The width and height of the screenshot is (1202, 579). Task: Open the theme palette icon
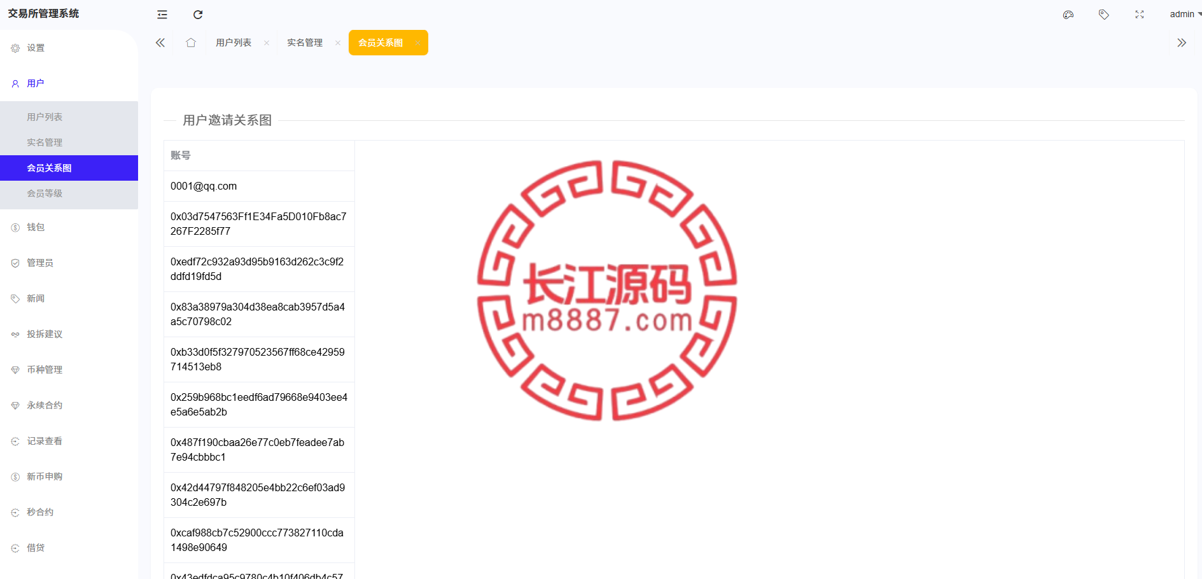pos(1068,15)
